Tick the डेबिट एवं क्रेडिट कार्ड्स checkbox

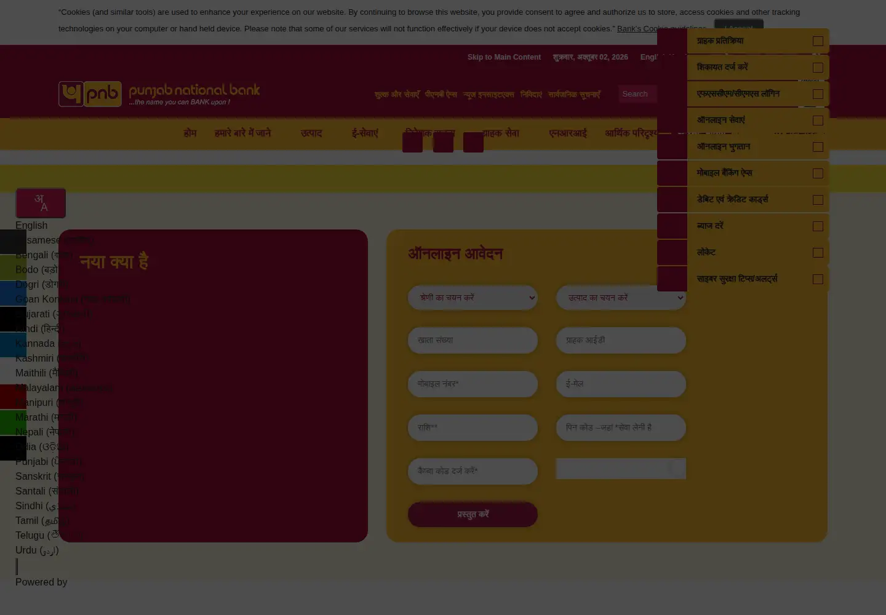(x=818, y=200)
